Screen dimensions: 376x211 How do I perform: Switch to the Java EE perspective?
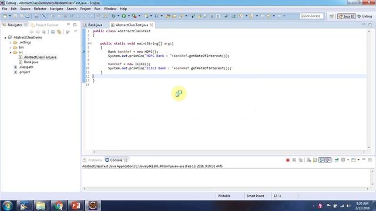tap(346, 16)
